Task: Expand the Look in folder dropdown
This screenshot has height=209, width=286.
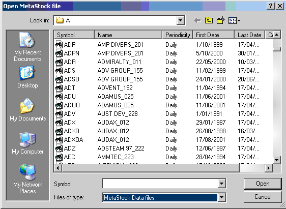Action: pyautogui.click(x=180, y=20)
